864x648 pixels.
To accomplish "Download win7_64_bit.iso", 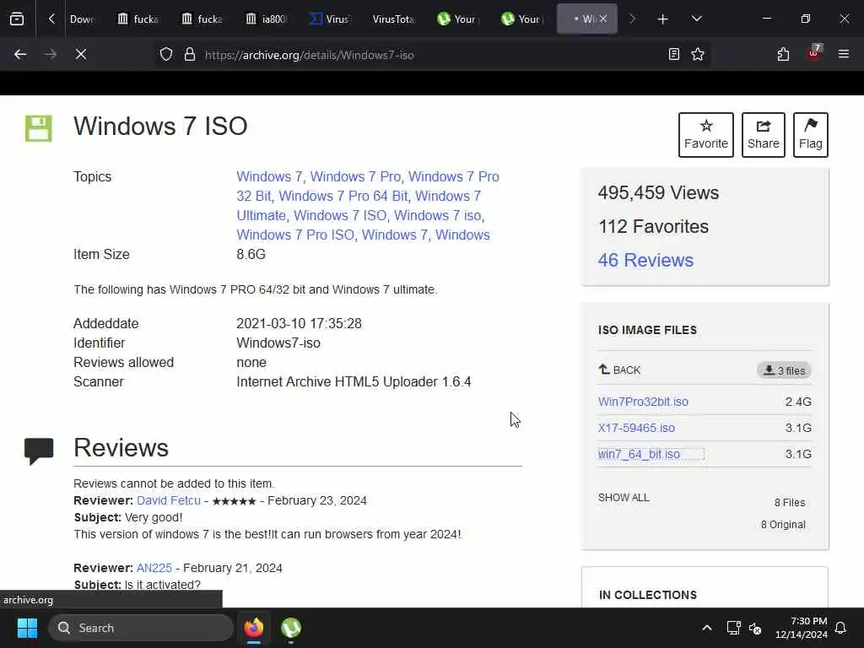I will [x=640, y=454].
